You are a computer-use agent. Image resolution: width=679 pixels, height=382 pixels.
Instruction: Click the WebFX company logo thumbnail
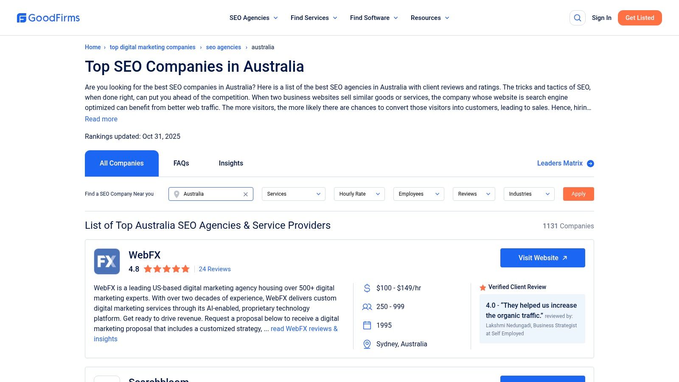pyautogui.click(x=107, y=261)
